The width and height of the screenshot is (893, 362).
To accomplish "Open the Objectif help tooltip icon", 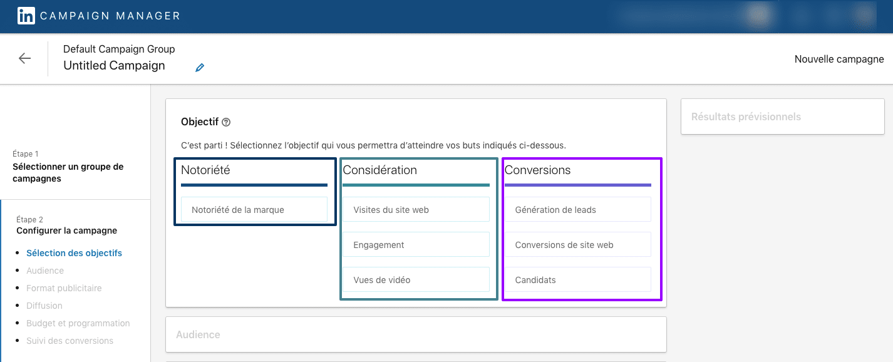I will click(227, 122).
